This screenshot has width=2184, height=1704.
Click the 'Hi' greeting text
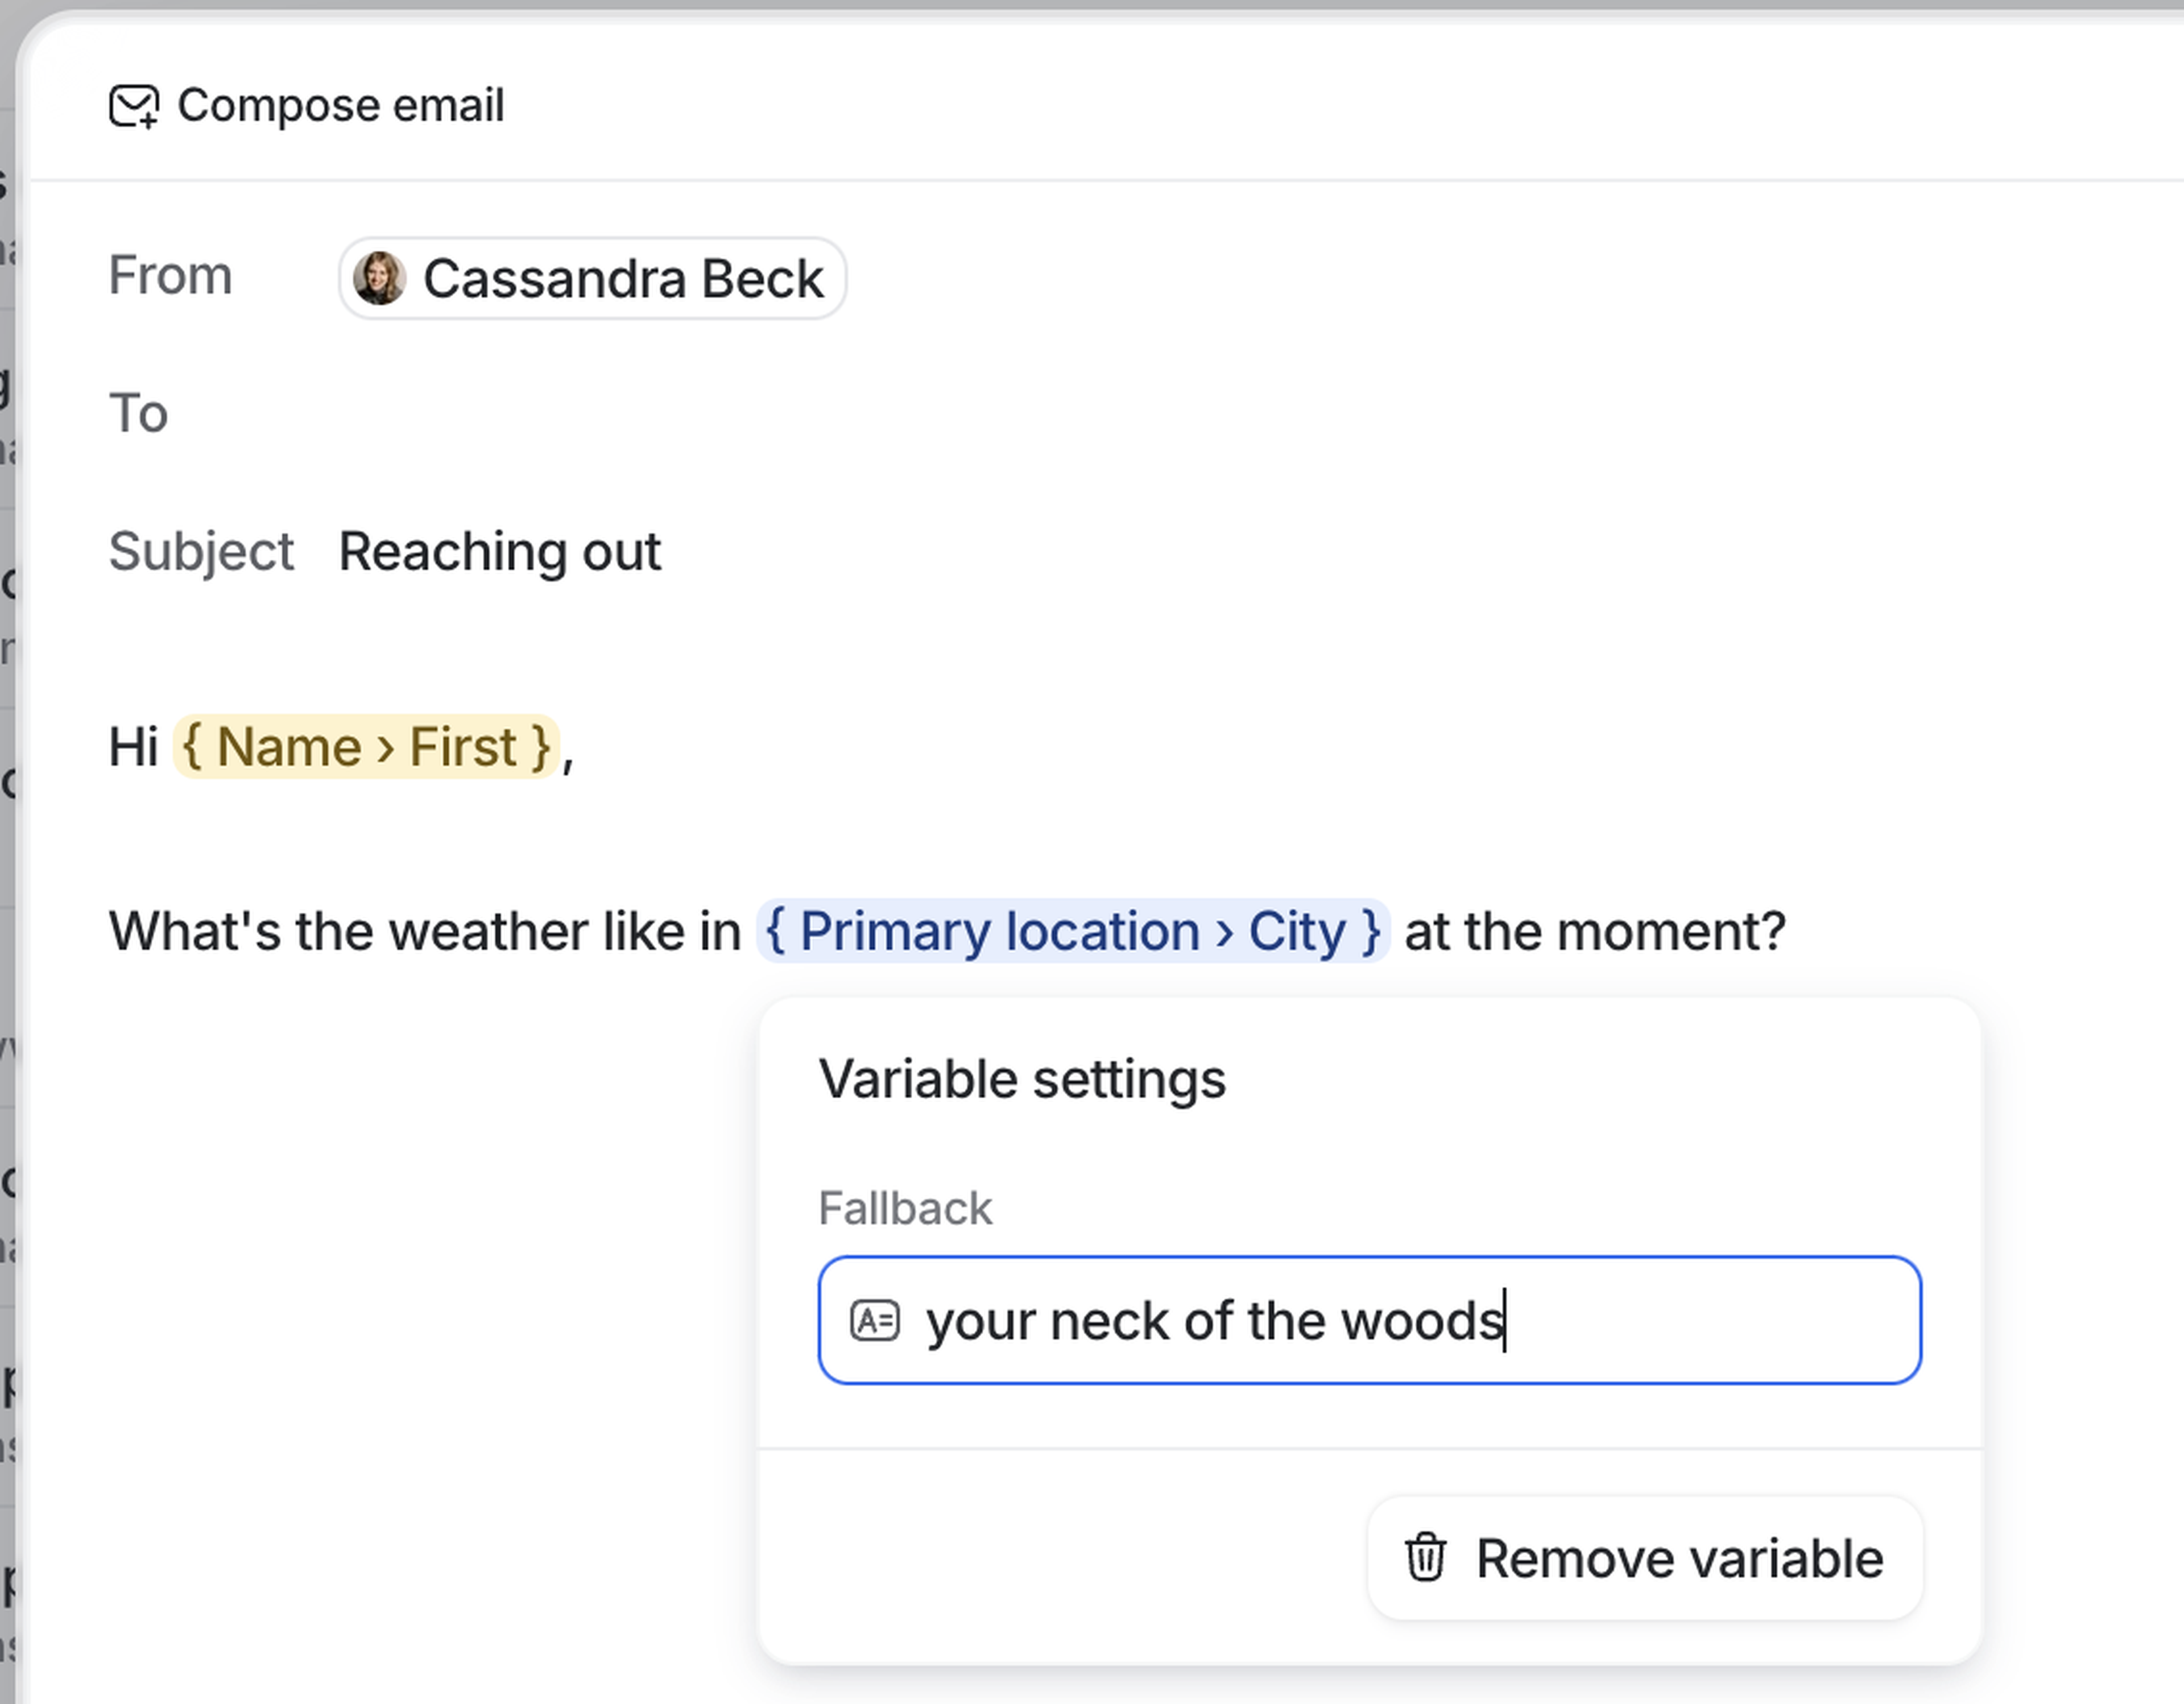pos(133,747)
